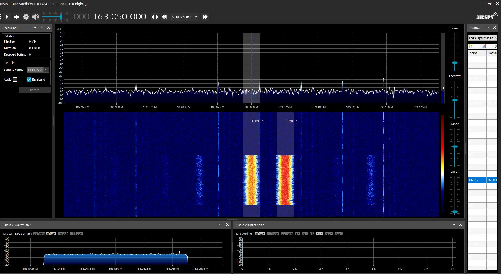Click the plus icon to add a new slice

(17, 17)
